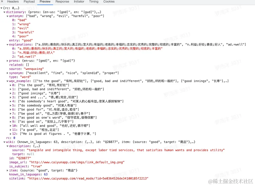The width and height of the screenshot is (255, 186).
Task: Expand the prons object
Action: [x=8, y=61]
